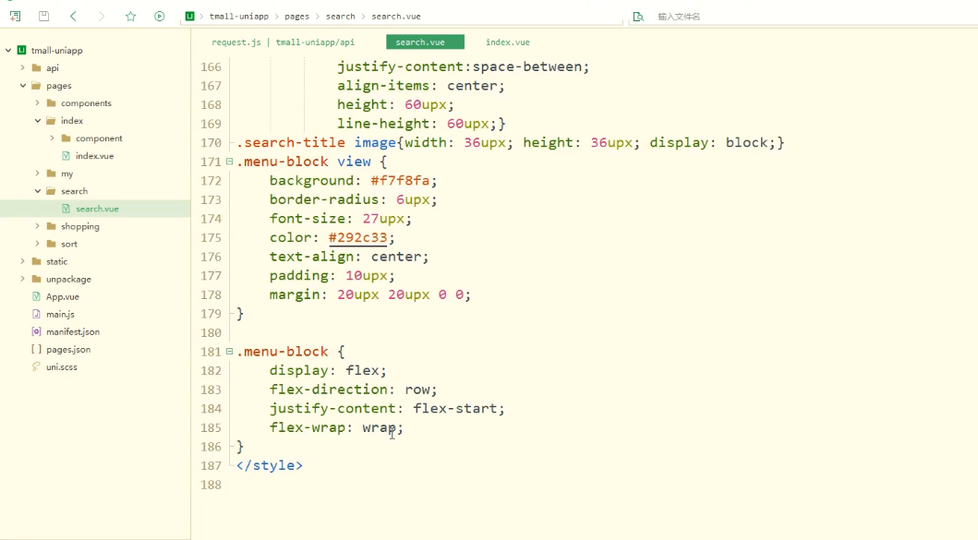Click the justify-content: flex-start line
Viewport: 978px width, 540px height.
coord(387,408)
